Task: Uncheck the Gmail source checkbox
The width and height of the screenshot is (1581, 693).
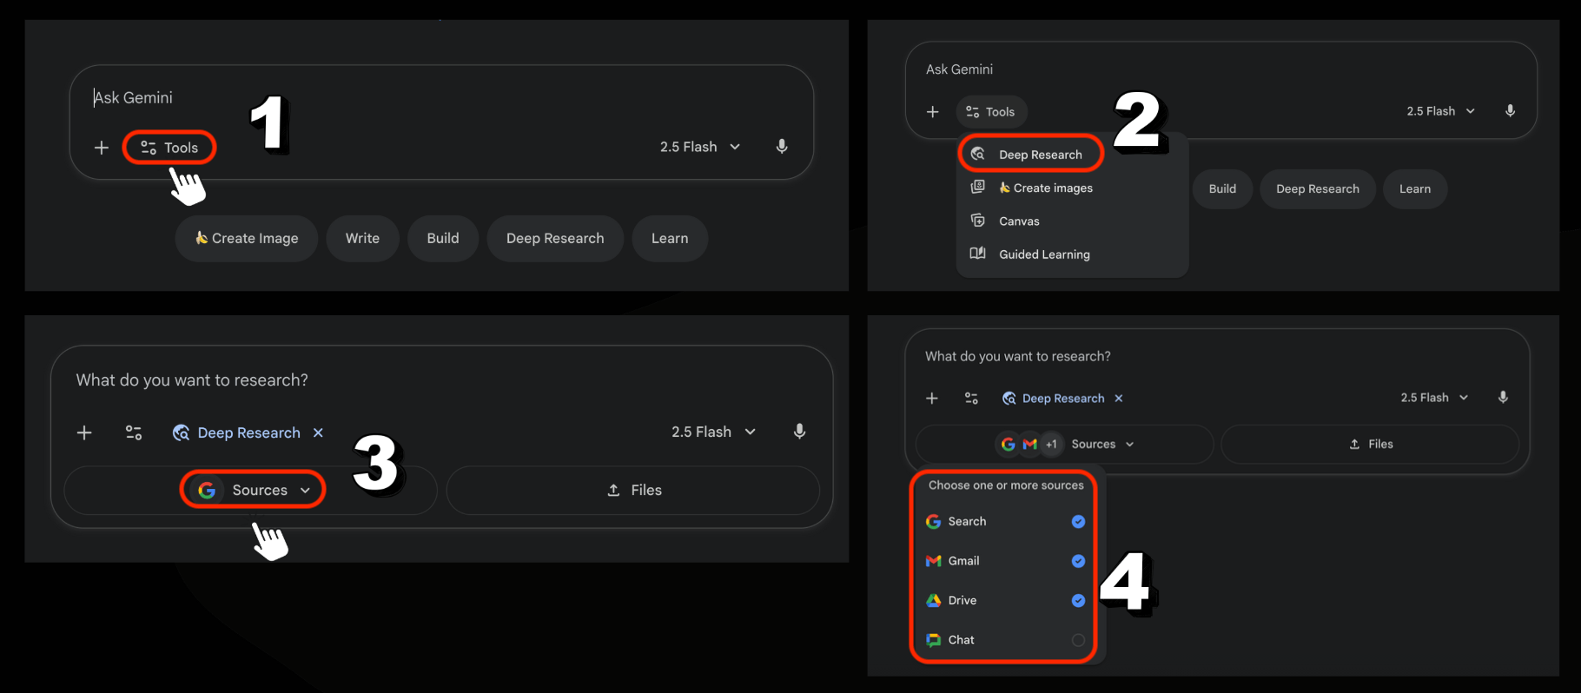Action: [1078, 561]
